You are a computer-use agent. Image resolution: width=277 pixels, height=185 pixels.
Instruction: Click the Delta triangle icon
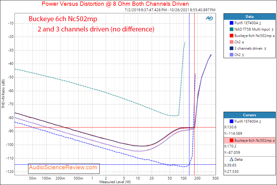(x=231, y=159)
